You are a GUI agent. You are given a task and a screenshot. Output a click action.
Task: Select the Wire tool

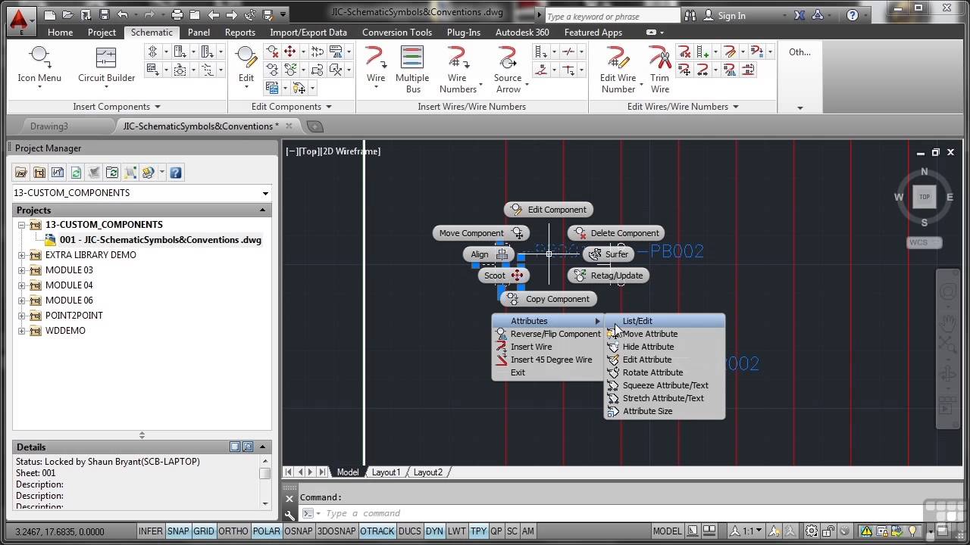tap(376, 64)
